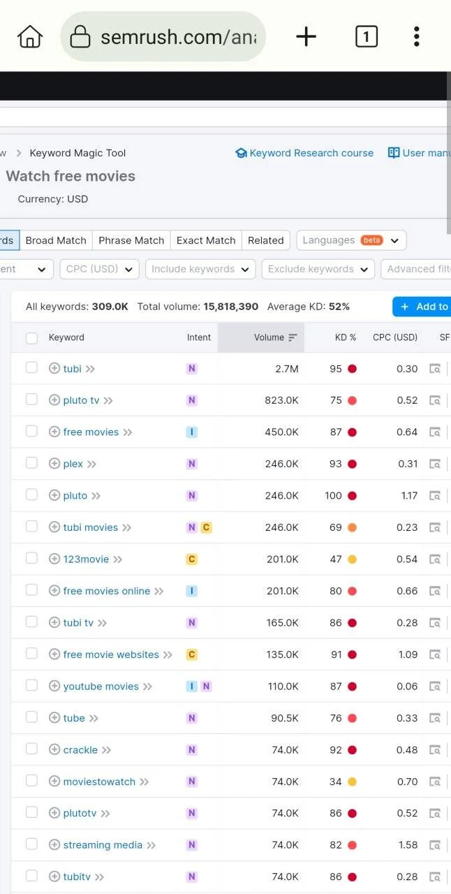Click the Add to list button
451x894 pixels.
tap(422, 307)
